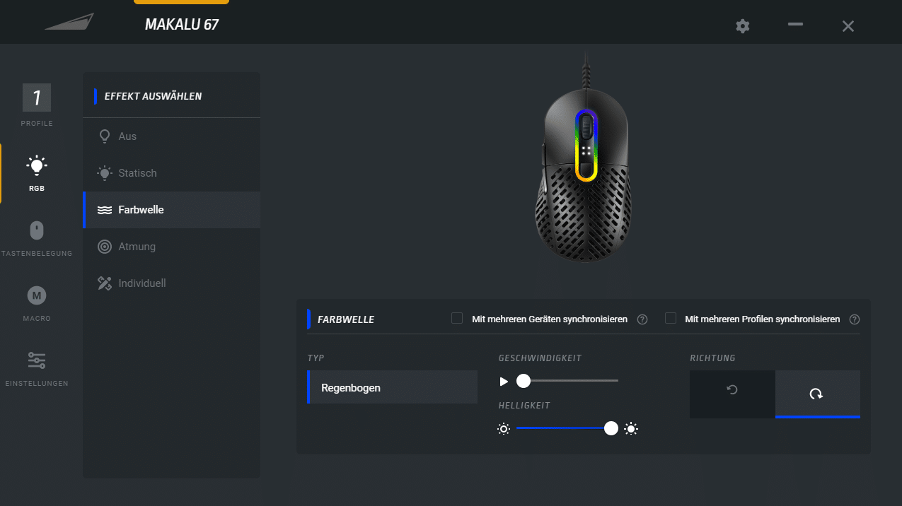
Task: Enable Mit mehreren Profilen synchronisieren
Action: (671, 319)
